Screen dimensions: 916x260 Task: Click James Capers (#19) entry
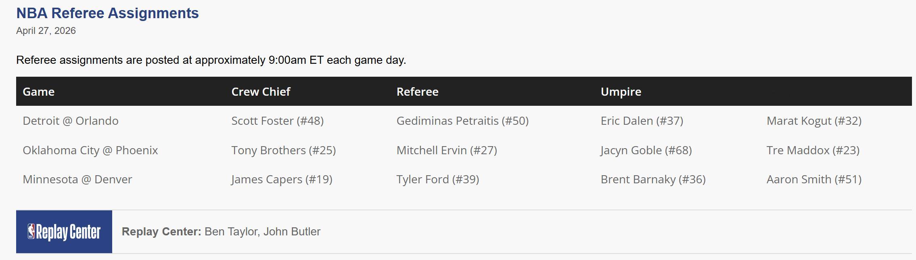click(x=282, y=179)
